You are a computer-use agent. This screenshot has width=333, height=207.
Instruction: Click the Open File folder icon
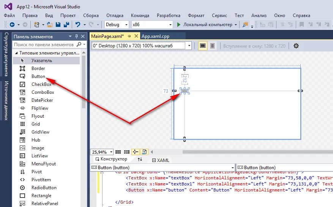pyautogui.click(x=49, y=25)
